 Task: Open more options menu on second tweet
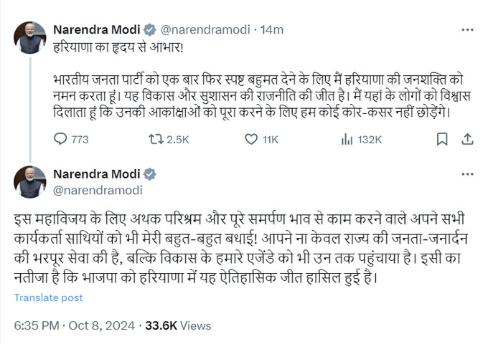click(466, 175)
